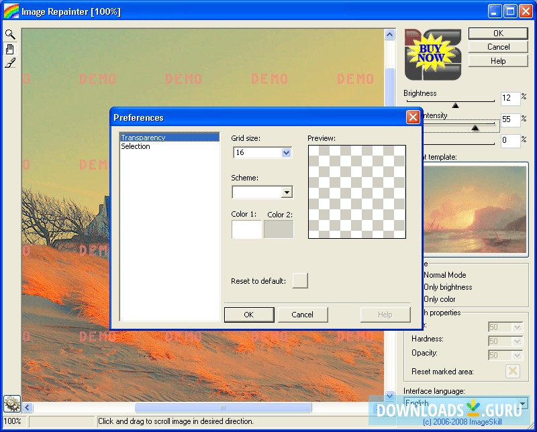This screenshot has height=432, width=537.
Task: Click the Color 1 swatch
Action: pyautogui.click(x=246, y=229)
